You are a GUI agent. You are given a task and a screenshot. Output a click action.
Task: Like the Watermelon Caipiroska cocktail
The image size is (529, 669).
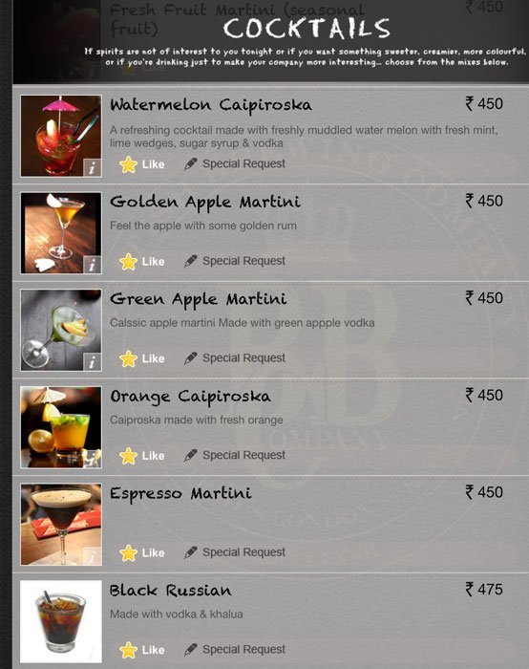142,164
